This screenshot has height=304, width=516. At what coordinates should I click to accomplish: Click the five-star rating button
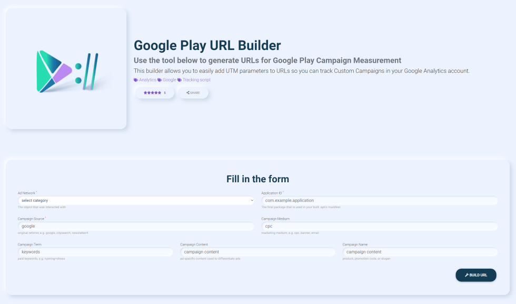coord(155,93)
